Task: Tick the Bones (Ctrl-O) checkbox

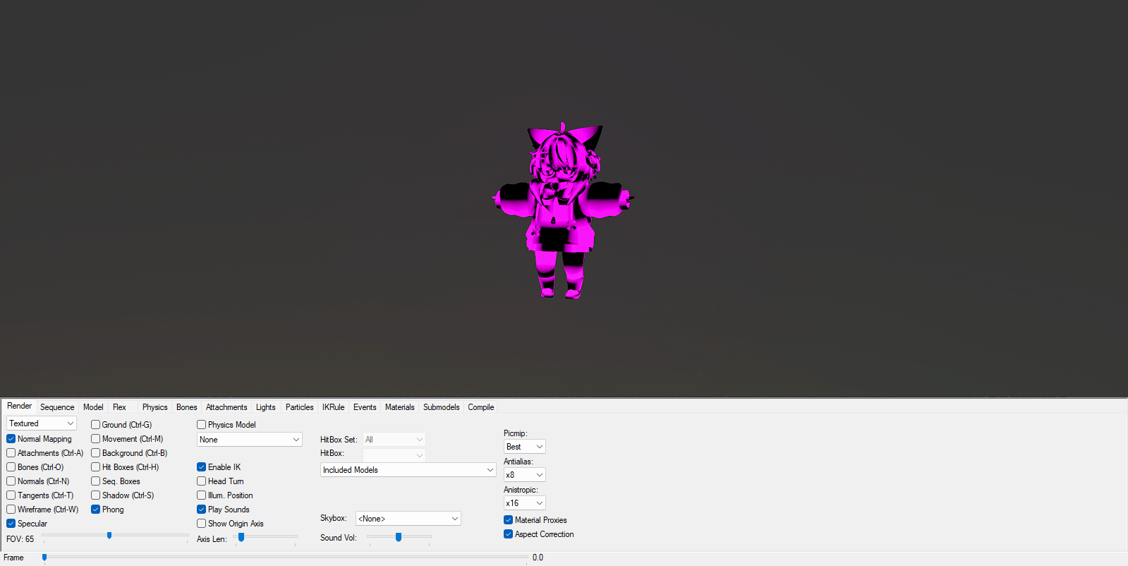Action: (x=11, y=467)
